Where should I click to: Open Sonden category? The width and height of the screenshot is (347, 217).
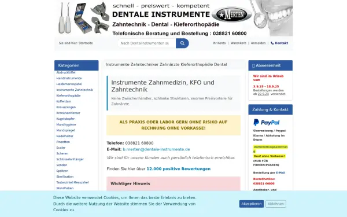[x=61, y=165]
